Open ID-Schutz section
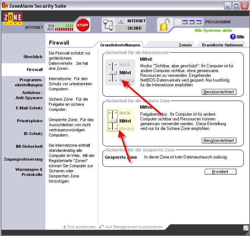The width and height of the screenshot is (250, 236). (x=33, y=134)
